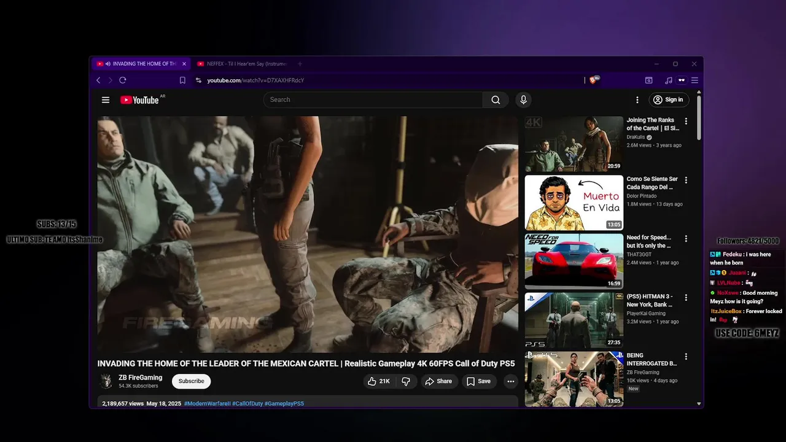Subscribe to ZB FireGaming
786x442 pixels.
tap(191, 381)
